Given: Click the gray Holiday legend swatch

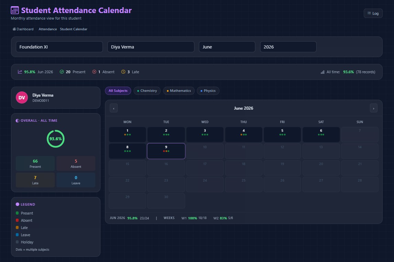Looking at the screenshot, I should (x=17, y=242).
